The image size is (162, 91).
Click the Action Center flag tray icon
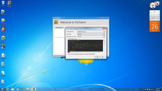145,89
